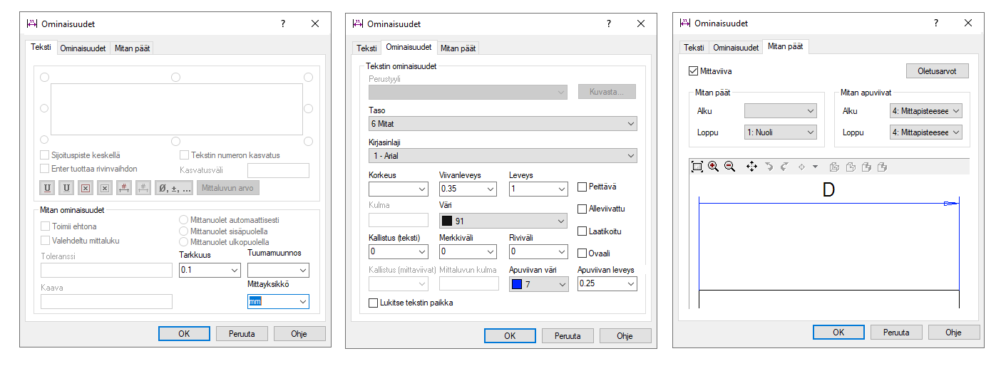
Task: Click Peruuta in Tekstin ominaisuudet dialog
Action: click(x=568, y=335)
